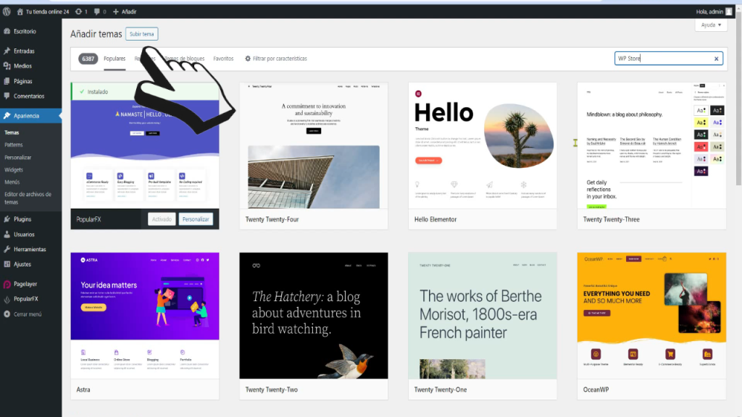The height and width of the screenshot is (417, 742).
Task: Open pending updates icon
Action: pyautogui.click(x=78, y=12)
